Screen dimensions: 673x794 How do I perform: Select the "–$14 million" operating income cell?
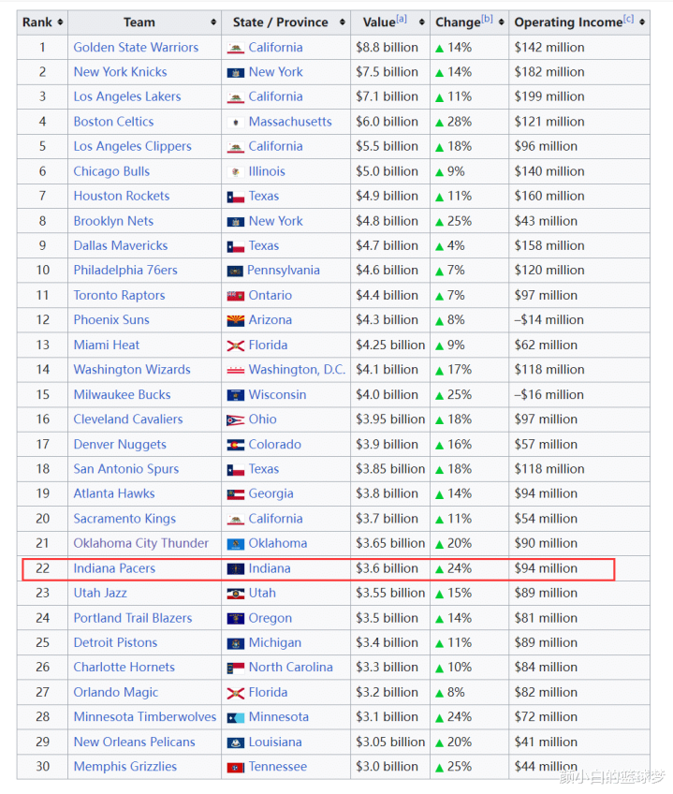point(579,320)
